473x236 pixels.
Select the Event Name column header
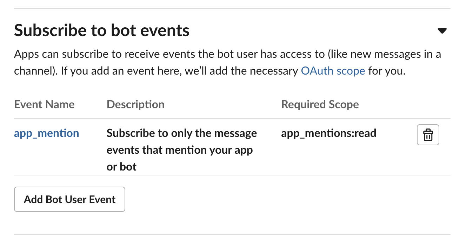(x=44, y=104)
